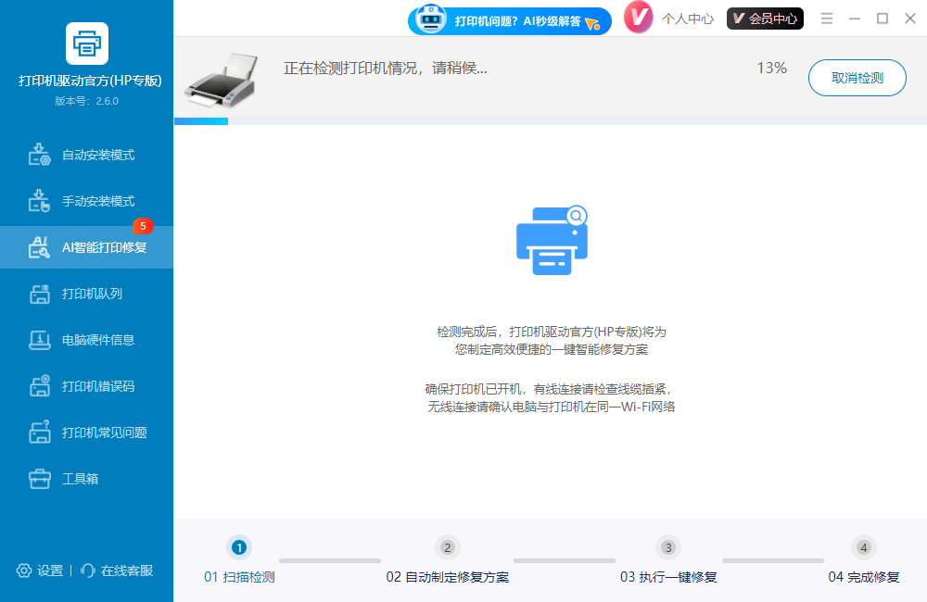
Task: Click 取消检测 to cancel detection
Action: coord(857,78)
